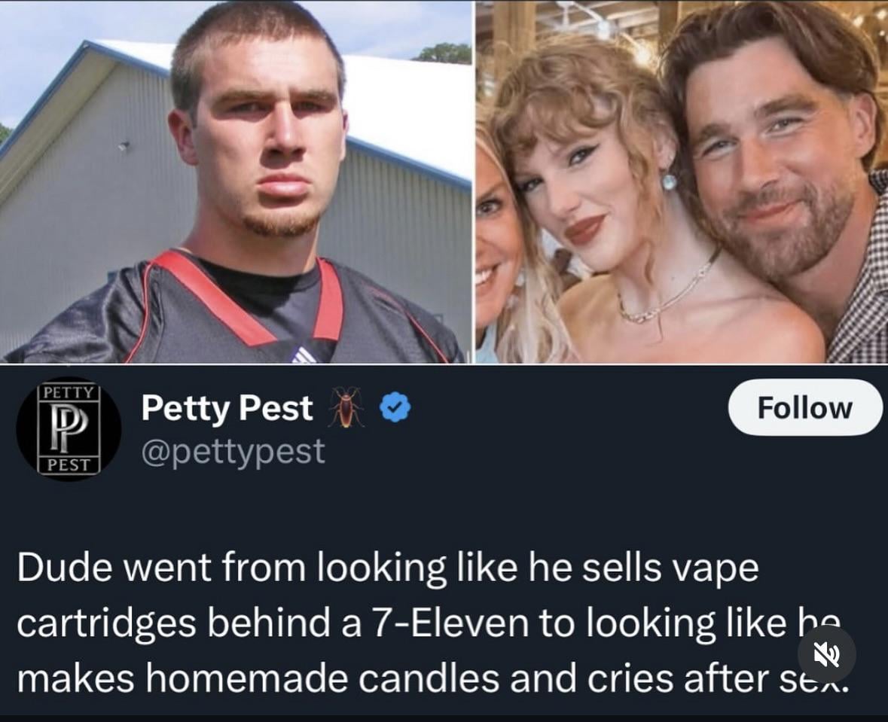888x722 pixels.
Task: Click the blue verified checkmark badge
Action: coord(395,407)
